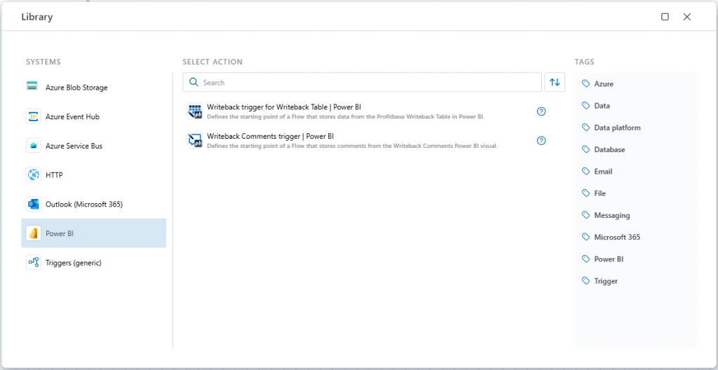This screenshot has height=370, width=718.
Task: Open help for Writeback Table trigger
Action: (x=541, y=111)
